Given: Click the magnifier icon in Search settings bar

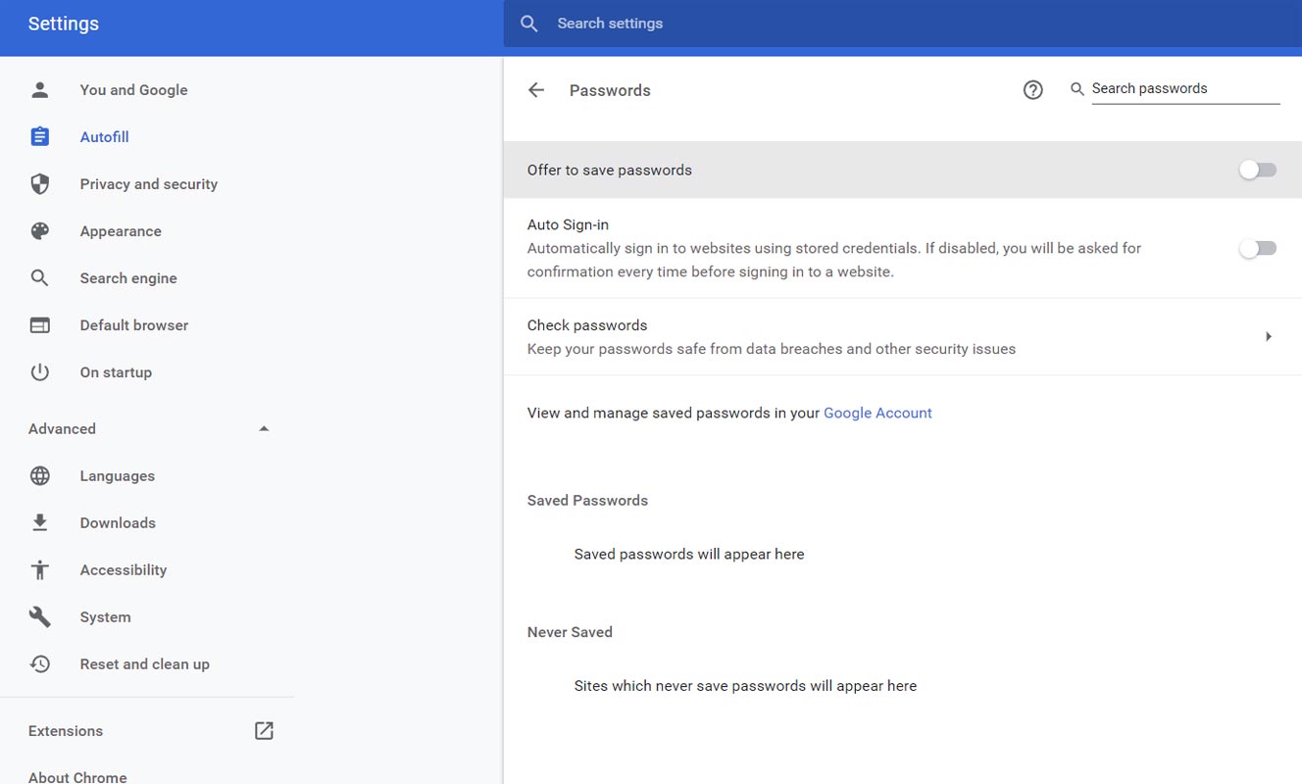Looking at the screenshot, I should 529,24.
